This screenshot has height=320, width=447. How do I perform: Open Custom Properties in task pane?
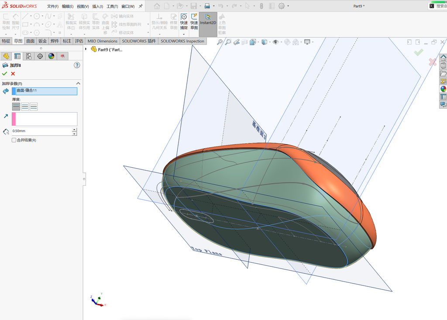coord(444,97)
